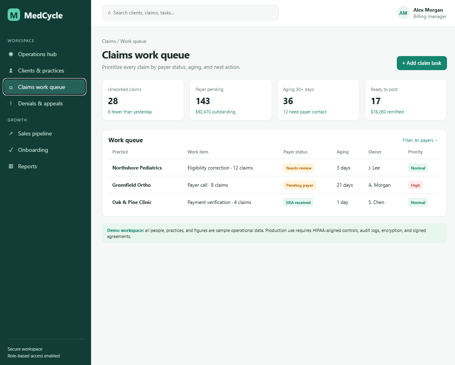455x365 pixels.
Task: Click the Payer status column header
Action: click(295, 152)
